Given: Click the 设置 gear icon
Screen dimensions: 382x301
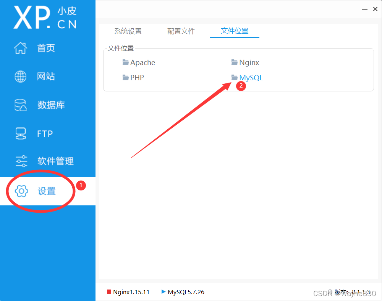Looking at the screenshot, I should [21, 191].
